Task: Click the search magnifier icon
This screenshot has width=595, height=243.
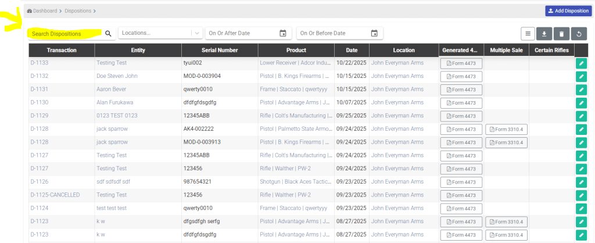Action: (x=108, y=34)
